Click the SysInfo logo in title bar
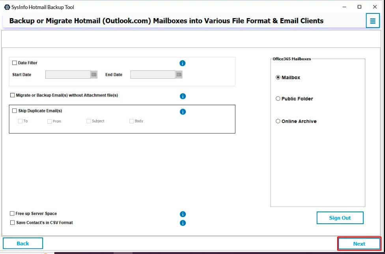Image resolution: width=385 pixels, height=254 pixels. (x=7, y=7)
